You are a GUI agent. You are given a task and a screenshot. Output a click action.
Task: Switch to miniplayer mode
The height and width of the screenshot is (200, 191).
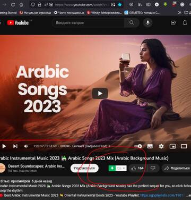click(172, 146)
